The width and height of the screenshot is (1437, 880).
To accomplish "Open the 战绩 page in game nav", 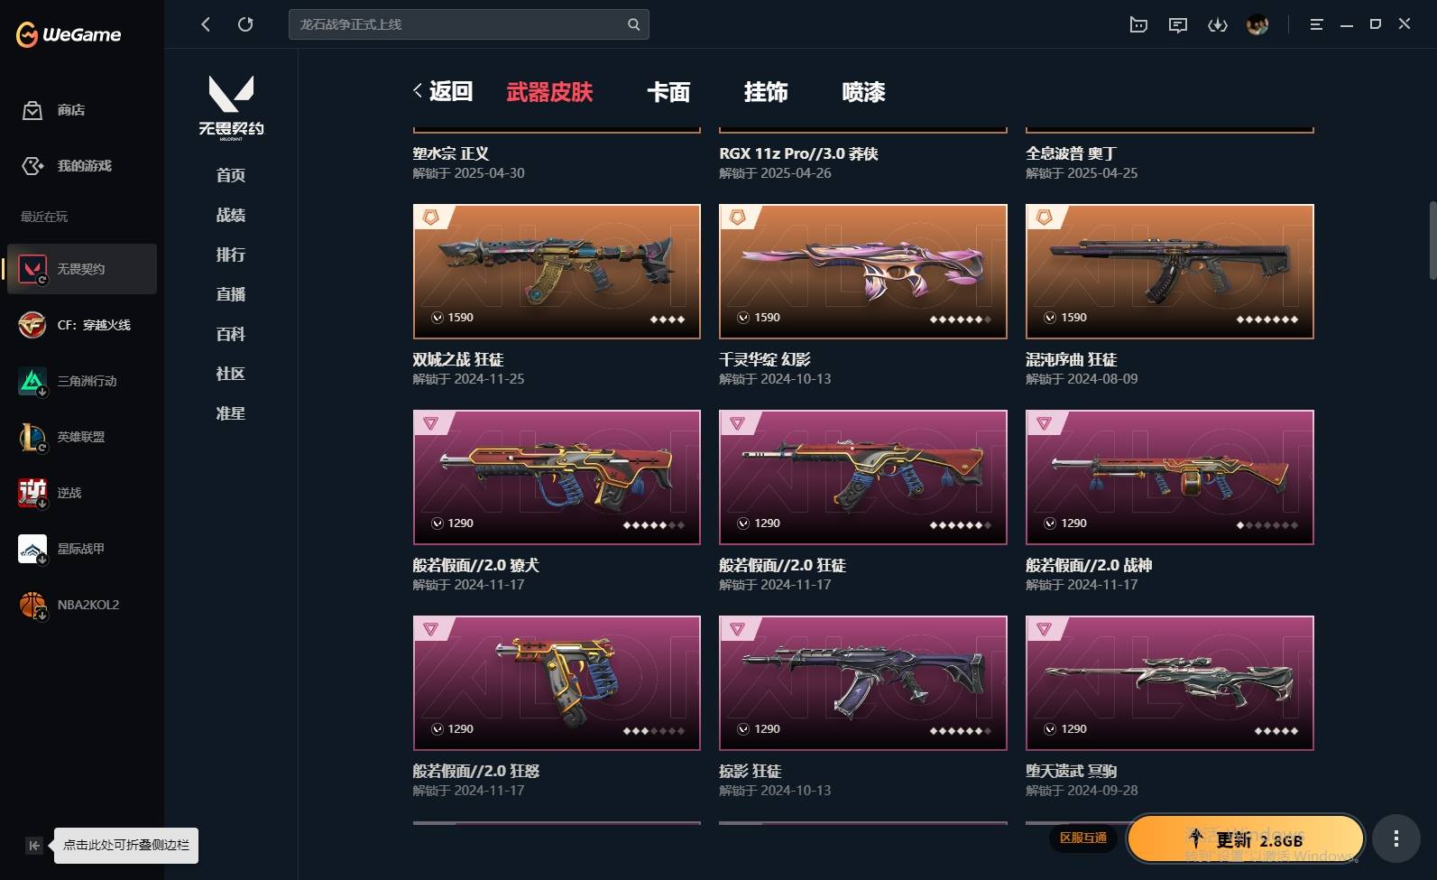I will pyautogui.click(x=231, y=215).
